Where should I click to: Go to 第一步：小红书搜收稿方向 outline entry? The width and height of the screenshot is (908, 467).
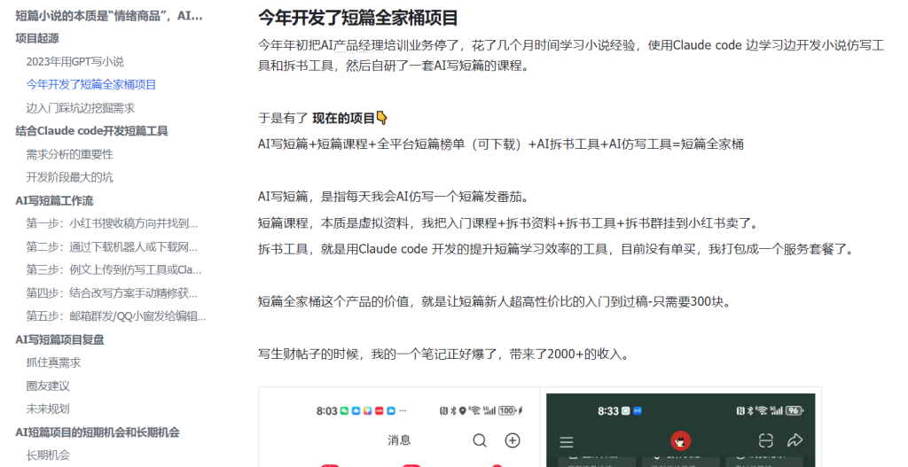click(x=112, y=223)
